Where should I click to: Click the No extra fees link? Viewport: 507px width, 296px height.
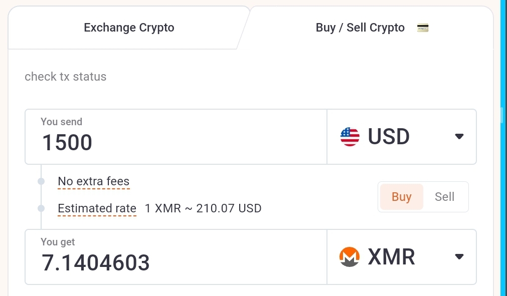pos(94,181)
